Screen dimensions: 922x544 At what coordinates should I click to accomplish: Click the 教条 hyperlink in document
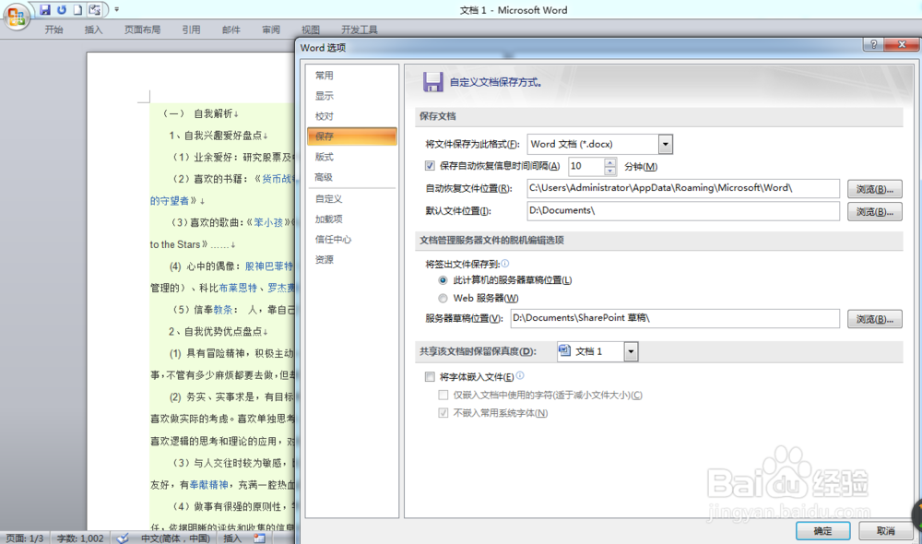click(x=223, y=310)
